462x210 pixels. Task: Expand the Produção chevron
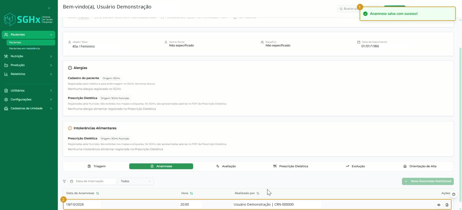(51, 65)
